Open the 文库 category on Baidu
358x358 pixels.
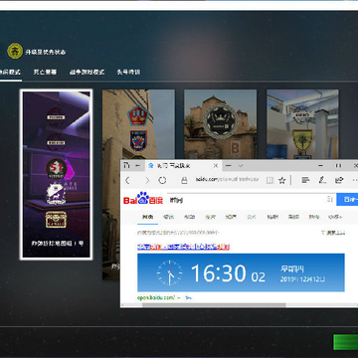[252, 217]
